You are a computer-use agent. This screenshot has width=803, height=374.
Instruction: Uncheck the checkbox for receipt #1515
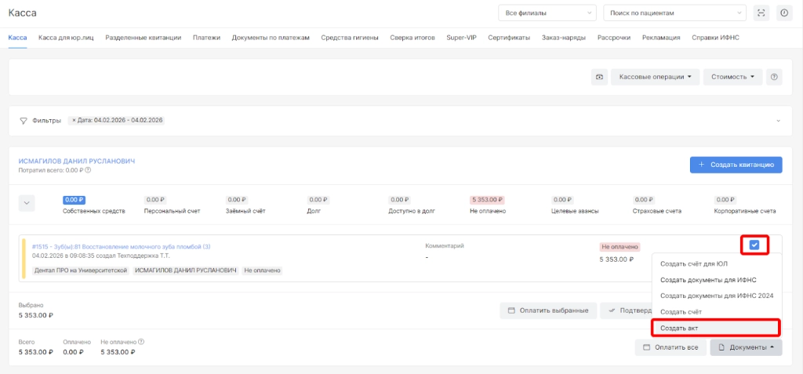pos(754,245)
